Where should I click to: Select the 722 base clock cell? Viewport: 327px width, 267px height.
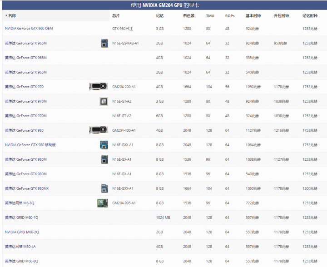(252, 203)
